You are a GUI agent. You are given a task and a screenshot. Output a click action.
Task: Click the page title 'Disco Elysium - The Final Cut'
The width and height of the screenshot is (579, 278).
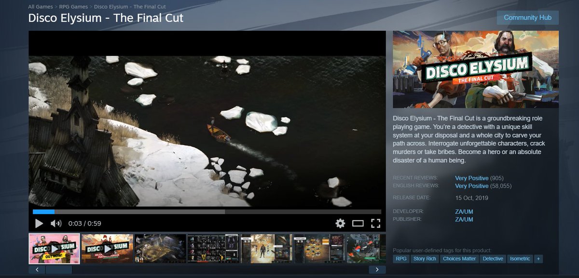tap(106, 18)
